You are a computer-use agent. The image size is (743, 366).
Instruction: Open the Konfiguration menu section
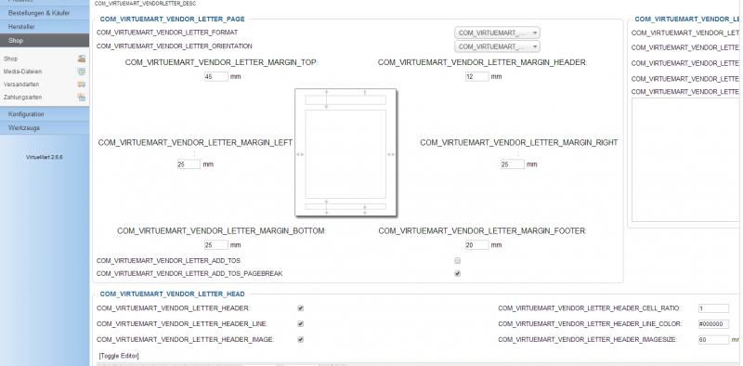pyautogui.click(x=45, y=114)
